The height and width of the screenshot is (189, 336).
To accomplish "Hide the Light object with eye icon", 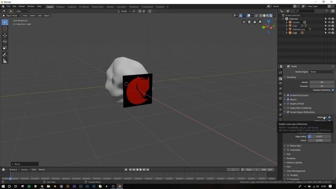I will coord(329,33).
